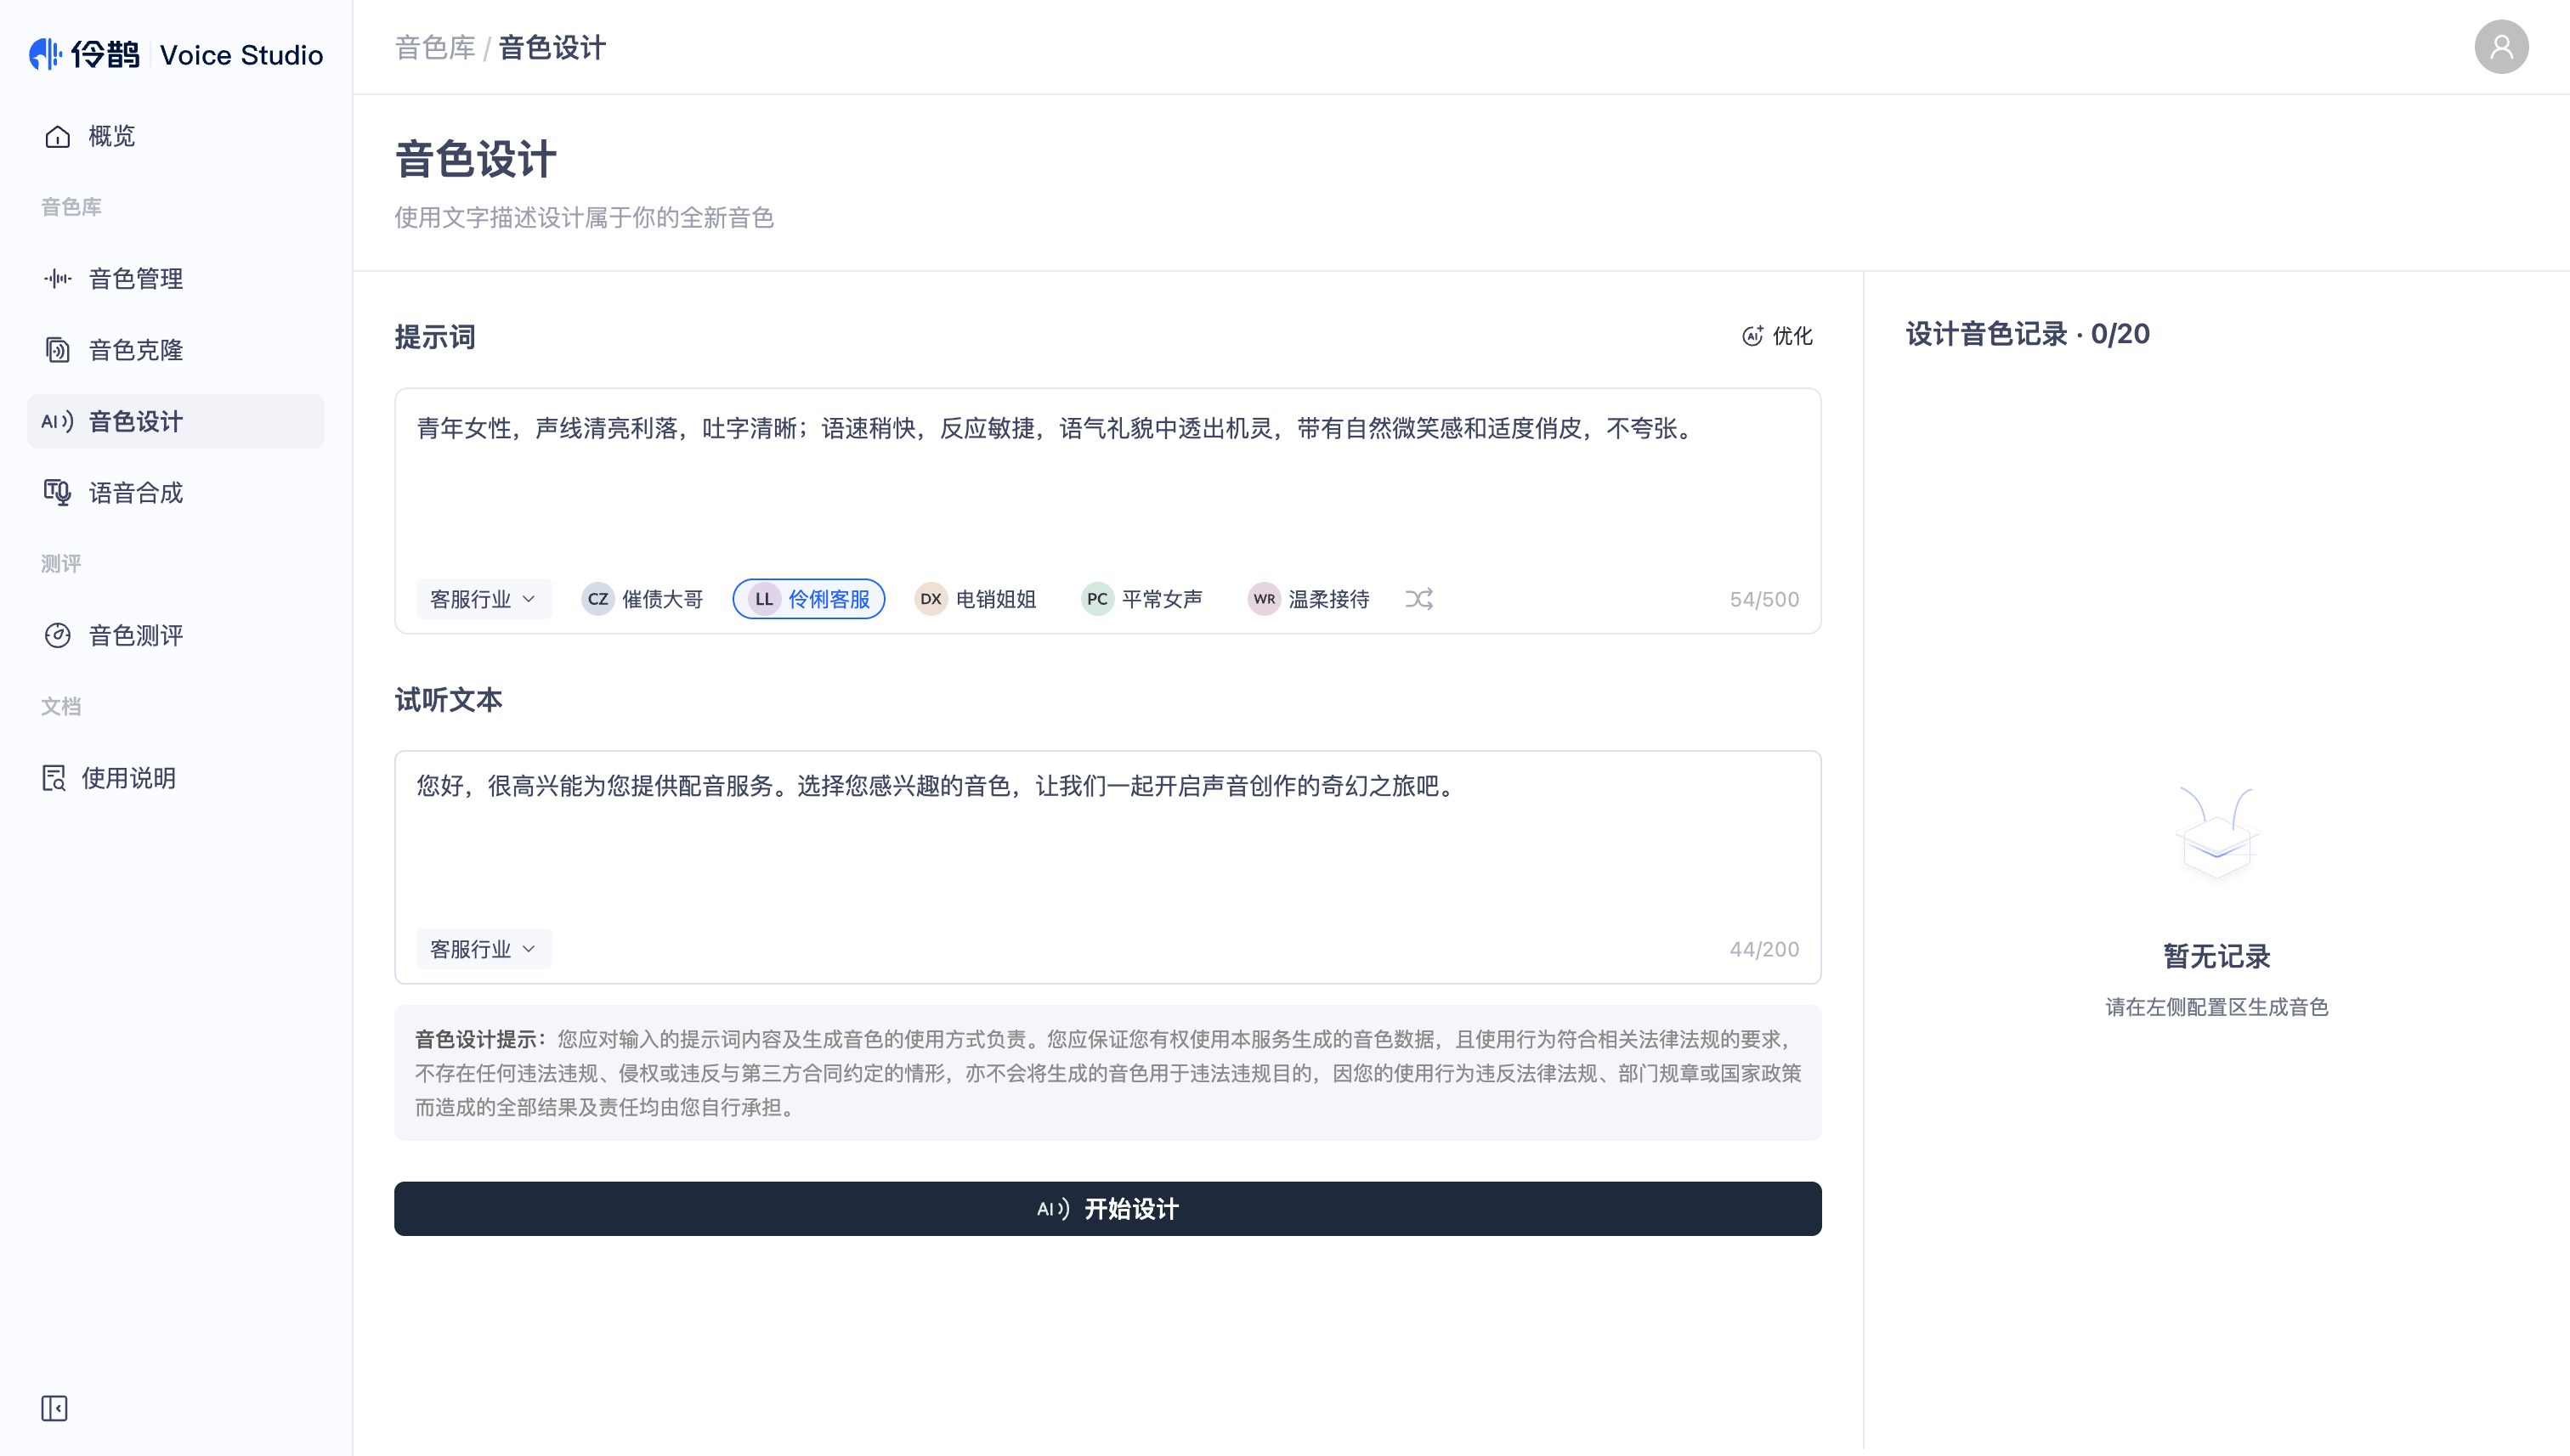Image resolution: width=2570 pixels, height=1456 pixels.
Task: Click the 54/500 character counter
Action: [x=1763, y=599]
